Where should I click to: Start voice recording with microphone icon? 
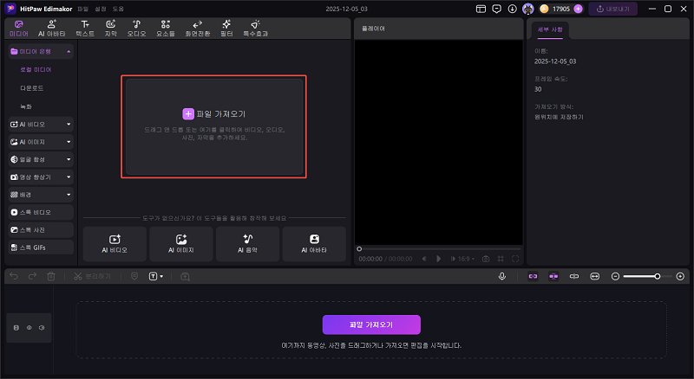coord(502,277)
